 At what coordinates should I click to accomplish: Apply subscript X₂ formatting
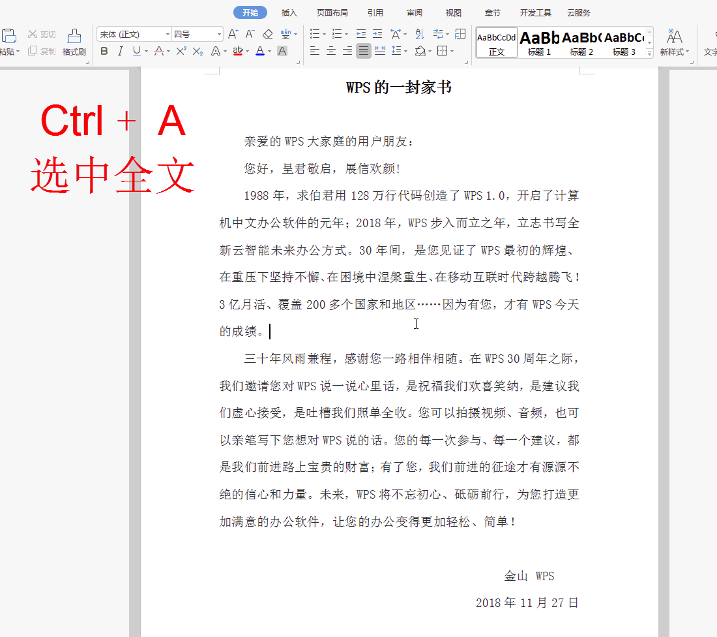click(x=198, y=51)
